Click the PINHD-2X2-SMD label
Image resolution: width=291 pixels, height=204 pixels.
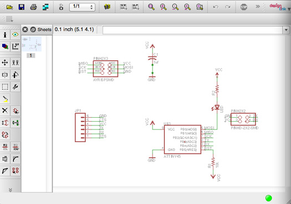tap(244, 128)
